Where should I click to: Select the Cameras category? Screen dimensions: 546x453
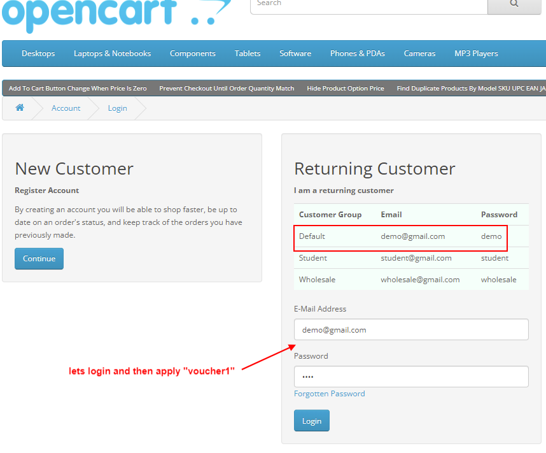[419, 54]
